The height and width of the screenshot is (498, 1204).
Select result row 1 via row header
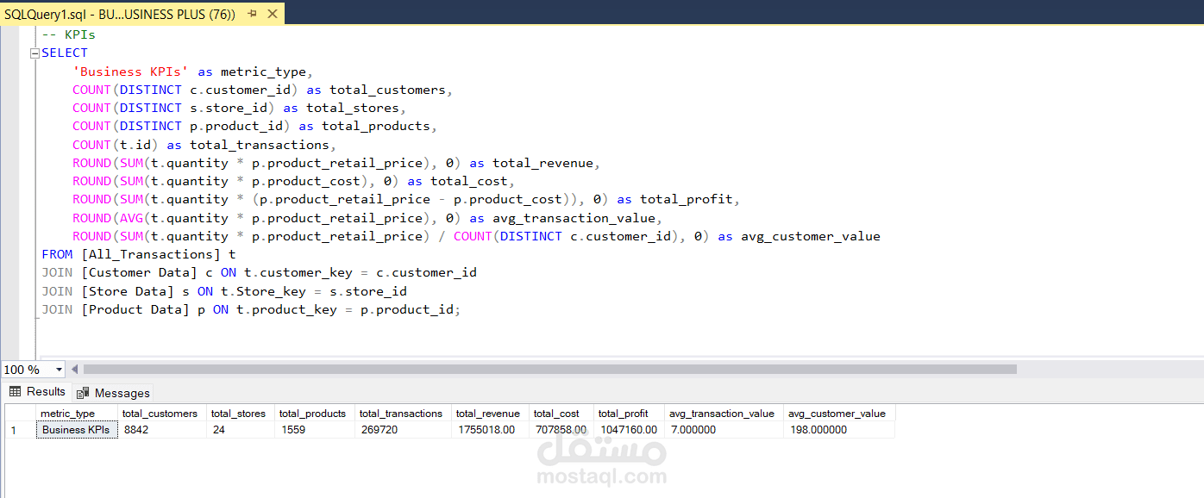[x=20, y=430]
